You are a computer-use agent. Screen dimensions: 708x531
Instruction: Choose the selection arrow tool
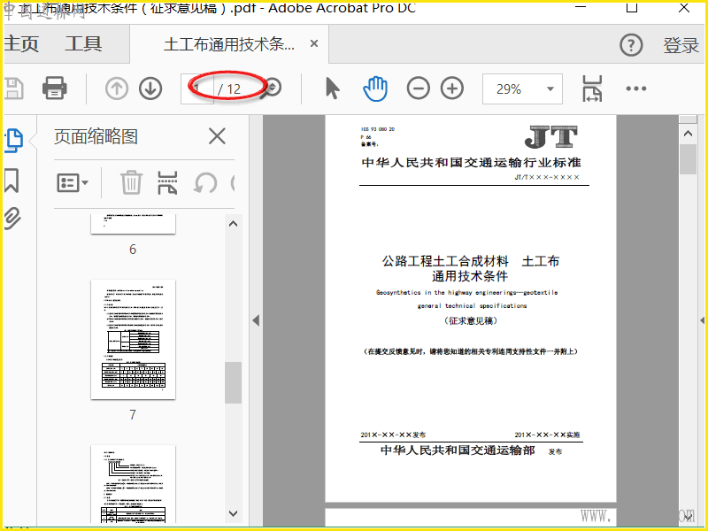pos(333,88)
